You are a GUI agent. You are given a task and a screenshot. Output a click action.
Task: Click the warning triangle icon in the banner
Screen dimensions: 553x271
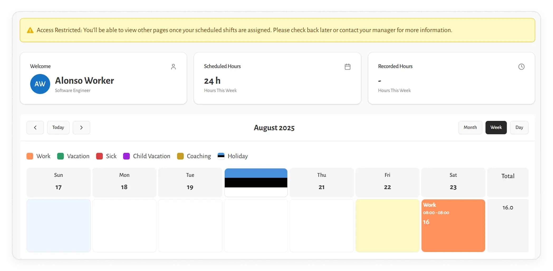coord(30,30)
